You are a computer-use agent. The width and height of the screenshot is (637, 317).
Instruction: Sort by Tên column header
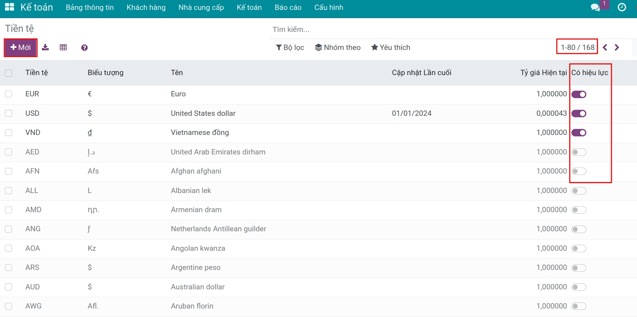point(177,73)
